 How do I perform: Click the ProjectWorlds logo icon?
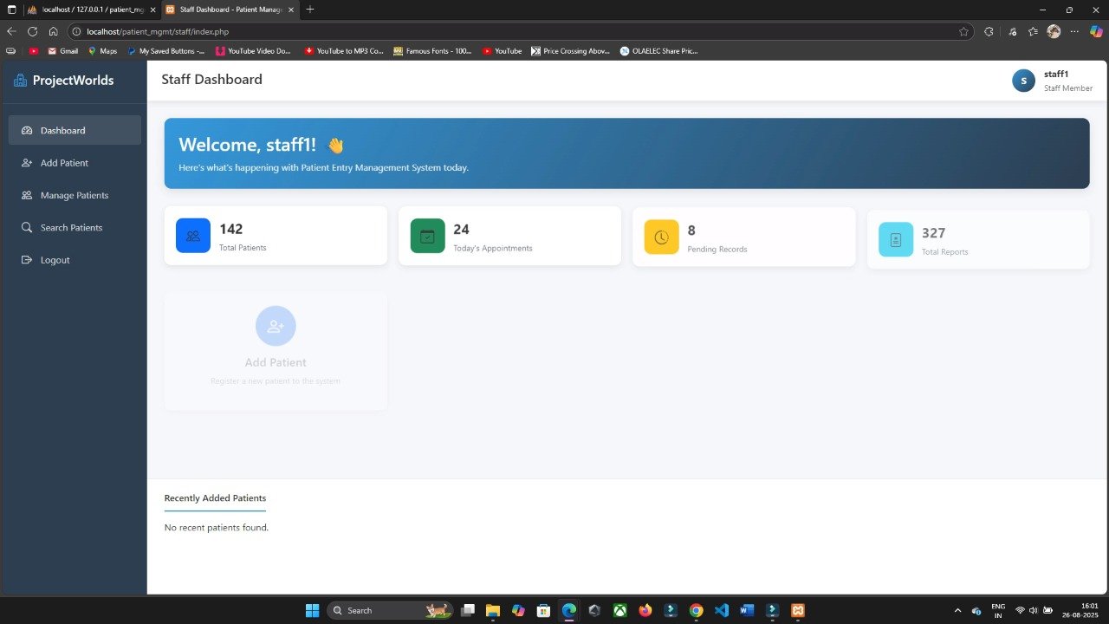[x=20, y=81]
